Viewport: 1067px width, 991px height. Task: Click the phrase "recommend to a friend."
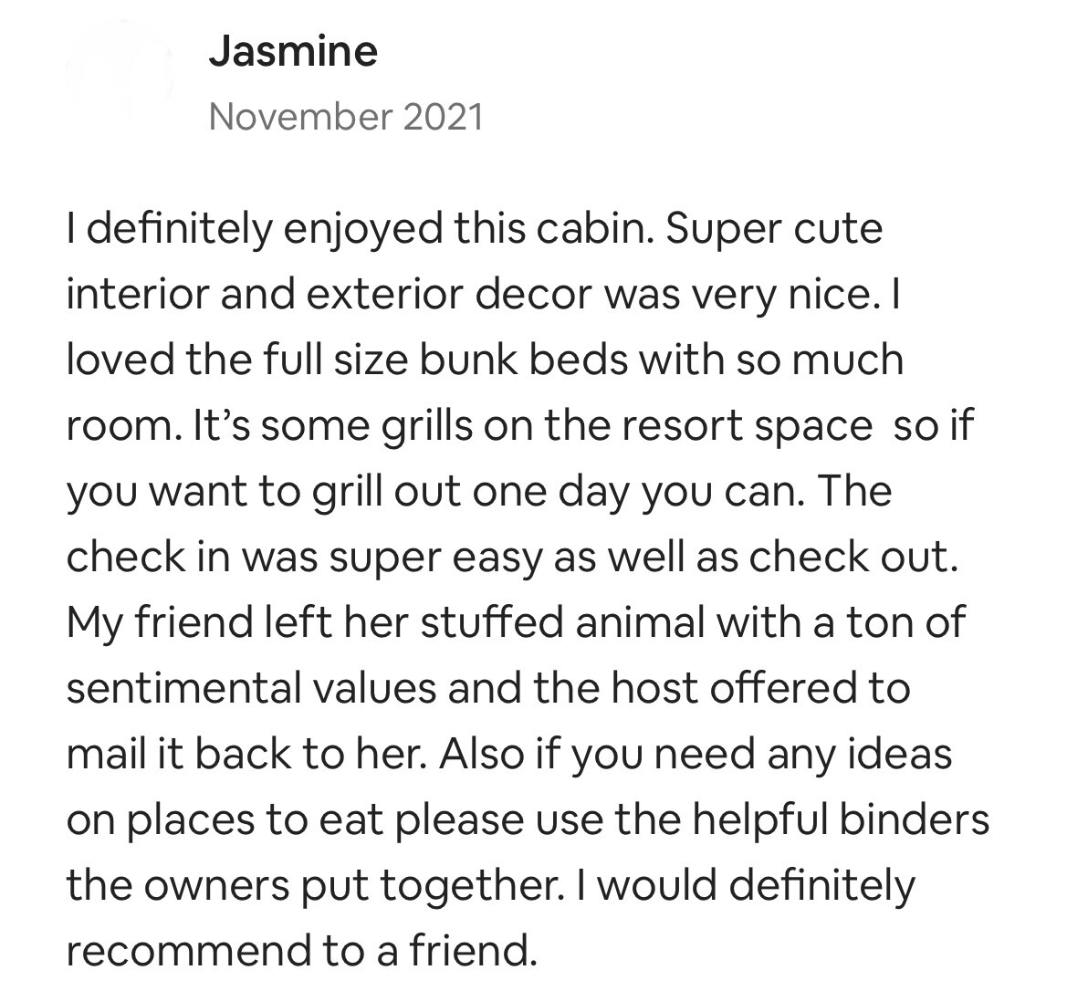coord(302,951)
